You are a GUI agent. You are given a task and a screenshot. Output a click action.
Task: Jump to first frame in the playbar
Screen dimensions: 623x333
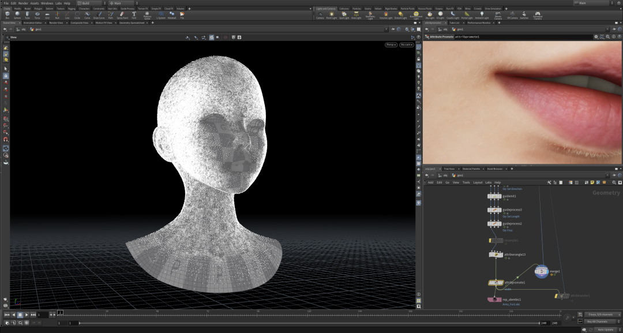(x=7, y=315)
